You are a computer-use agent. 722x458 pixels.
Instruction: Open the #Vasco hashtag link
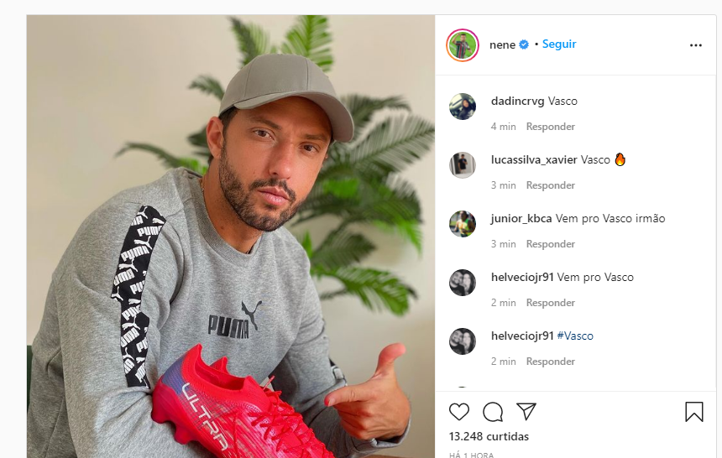coord(575,336)
